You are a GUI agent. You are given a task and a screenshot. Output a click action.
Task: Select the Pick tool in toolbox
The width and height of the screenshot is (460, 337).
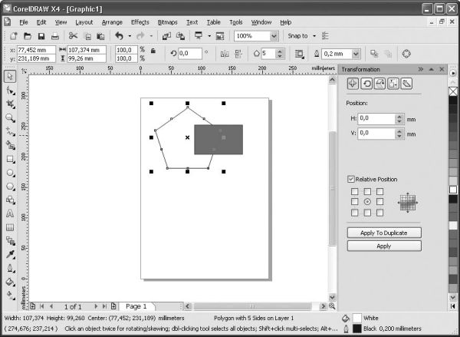click(x=10, y=77)
